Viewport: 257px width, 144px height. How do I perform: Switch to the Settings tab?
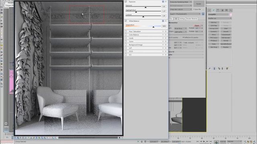click(x=182, y=19)
